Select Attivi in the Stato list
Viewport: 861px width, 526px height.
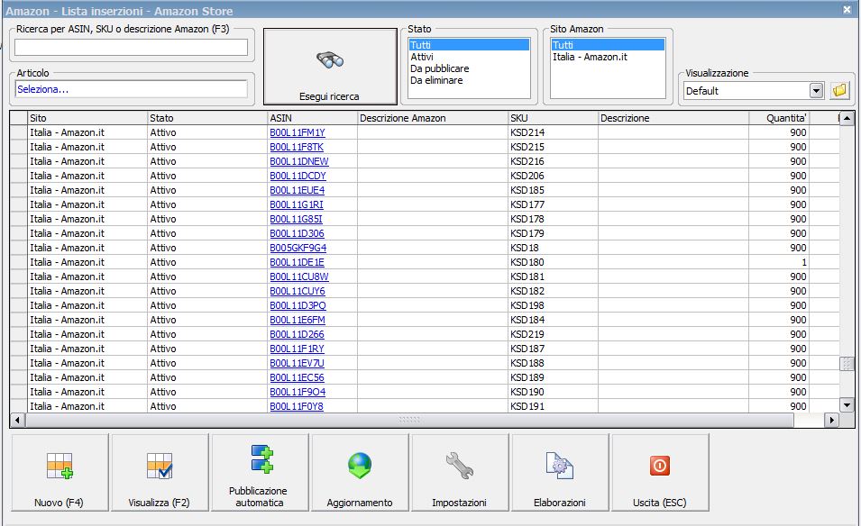tap(469, 57)
